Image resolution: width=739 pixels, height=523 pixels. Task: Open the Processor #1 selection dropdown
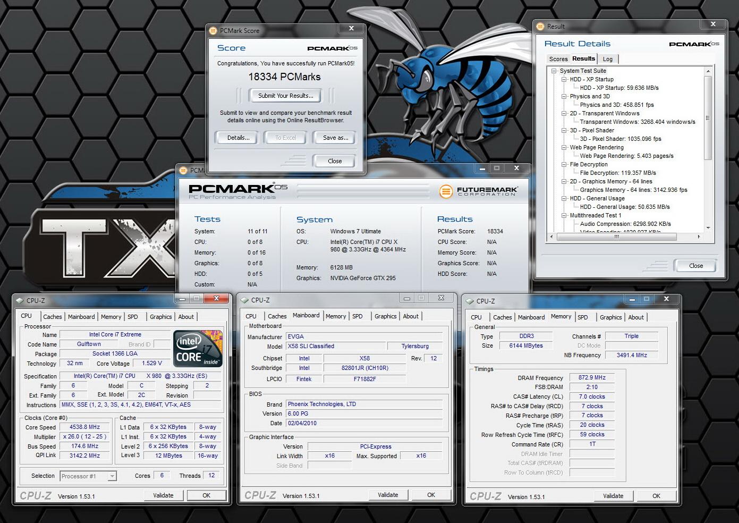tap(88, 476)
